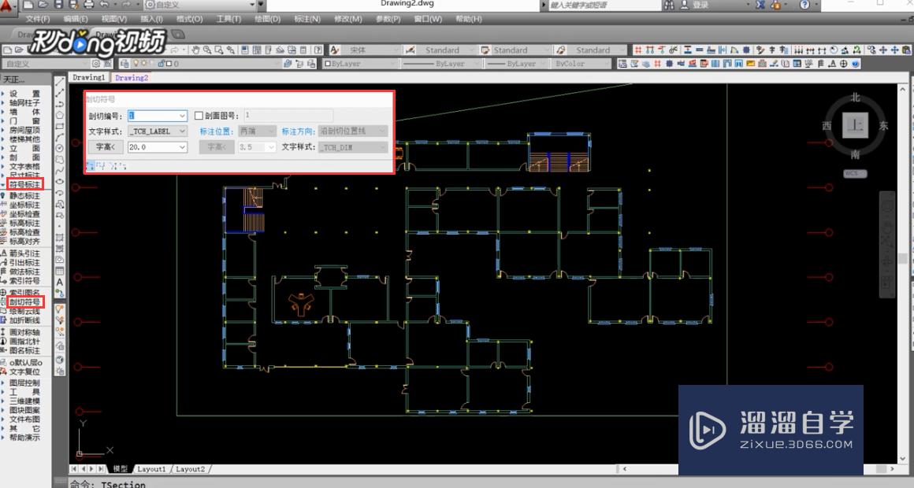Click Save icon in quick access toolbar
The height and width of the screenshot is (488, 914).
click(58, 5)
